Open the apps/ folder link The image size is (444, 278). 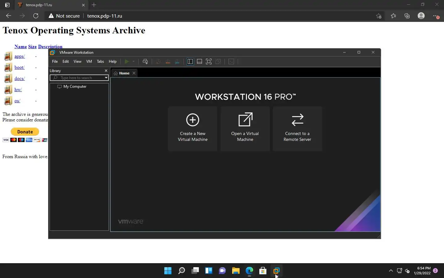[x=19, y=56]
